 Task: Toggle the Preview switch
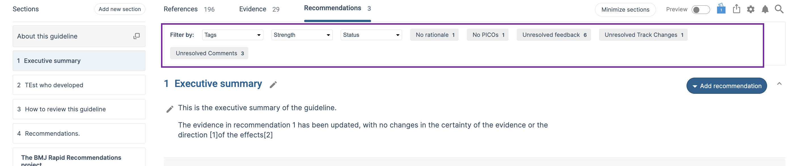tap(700, 10)
